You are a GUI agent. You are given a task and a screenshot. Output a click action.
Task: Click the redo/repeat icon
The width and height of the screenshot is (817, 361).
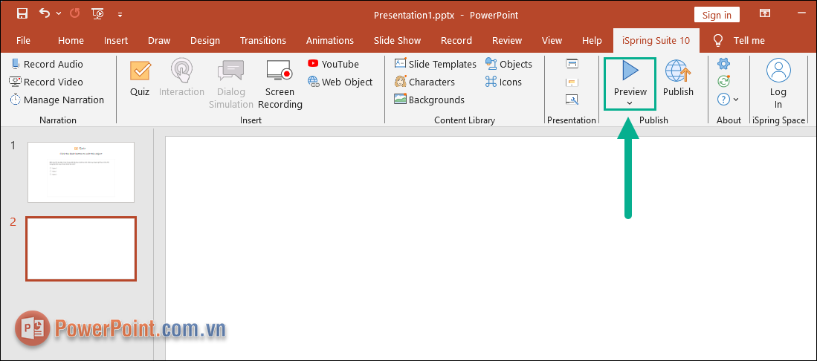[74, 13]
